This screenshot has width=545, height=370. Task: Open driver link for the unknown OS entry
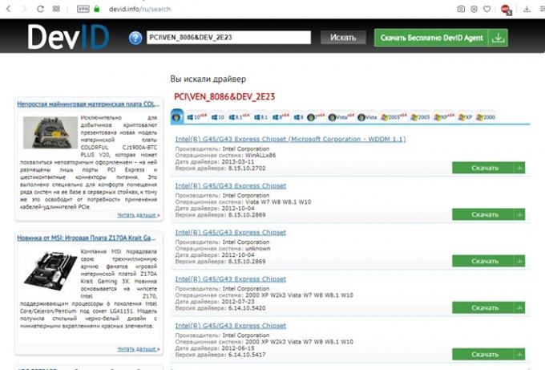click(231, 232)
